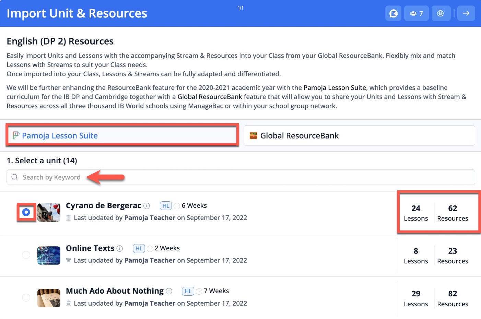Click the 23 Resources count
The width and height of the screenshot is (481, 319).
tap(453, 256)
